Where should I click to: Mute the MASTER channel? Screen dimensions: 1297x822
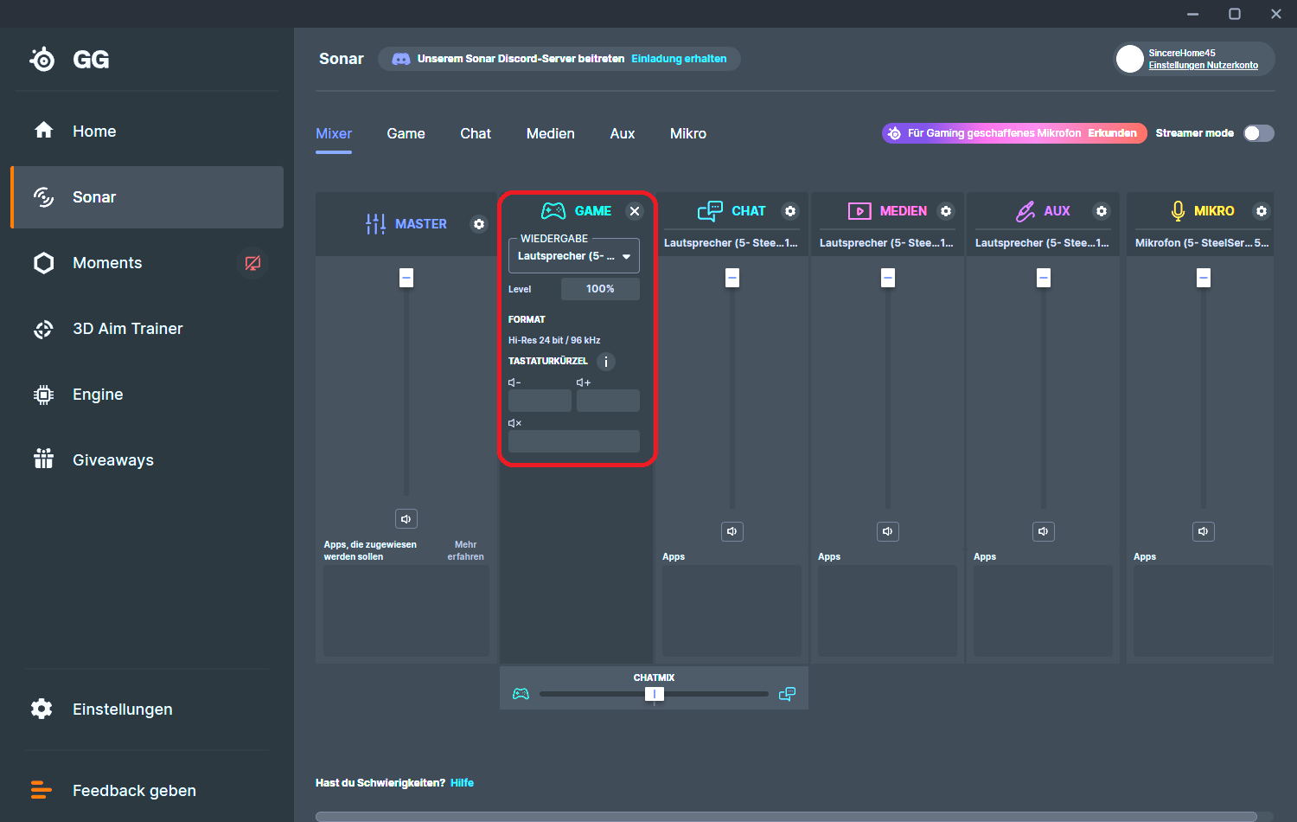point(406,518)
